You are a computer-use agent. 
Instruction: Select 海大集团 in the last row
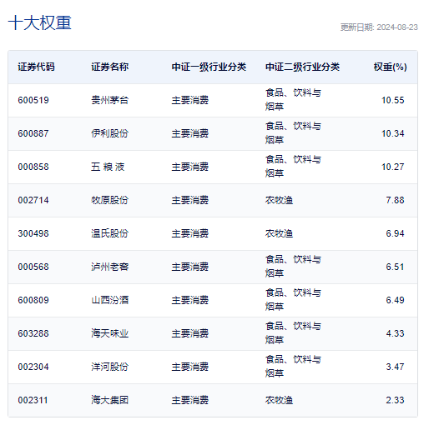(x=110, y=400)
